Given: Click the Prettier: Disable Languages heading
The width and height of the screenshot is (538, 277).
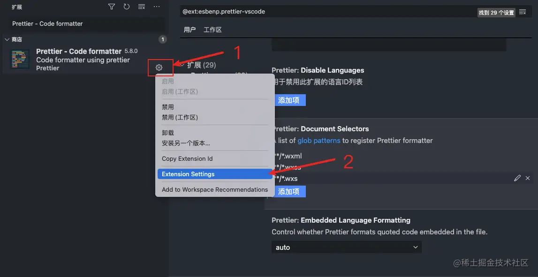Looking at the screenshot, I should tap(318, 70).
